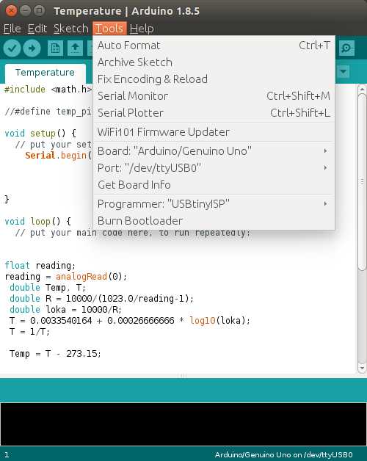The image size is (367, 461).
Task: Expand the Programmer submenu arrow
Action: click(325, 204)
